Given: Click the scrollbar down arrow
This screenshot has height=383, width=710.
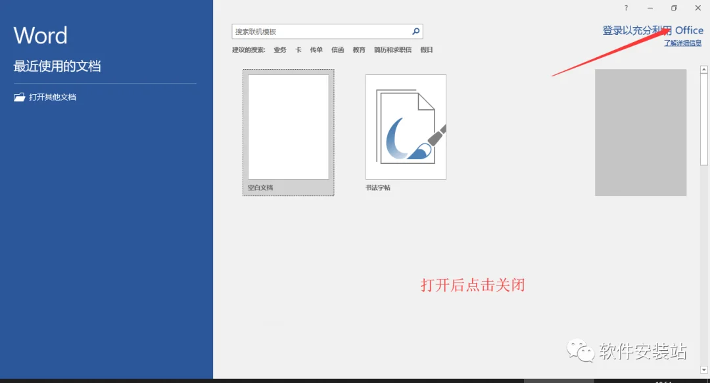Looking at the screenshot, I should (x=704, y=370).
